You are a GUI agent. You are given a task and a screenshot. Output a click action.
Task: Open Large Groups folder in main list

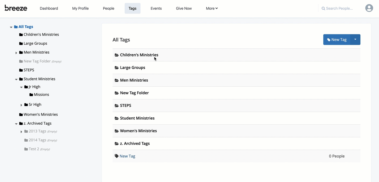click(x=132, y=68)
